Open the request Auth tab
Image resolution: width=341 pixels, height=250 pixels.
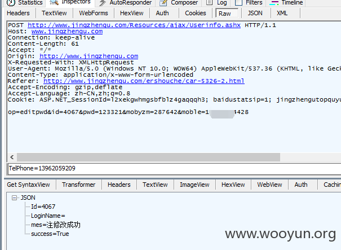pos(162,13)
